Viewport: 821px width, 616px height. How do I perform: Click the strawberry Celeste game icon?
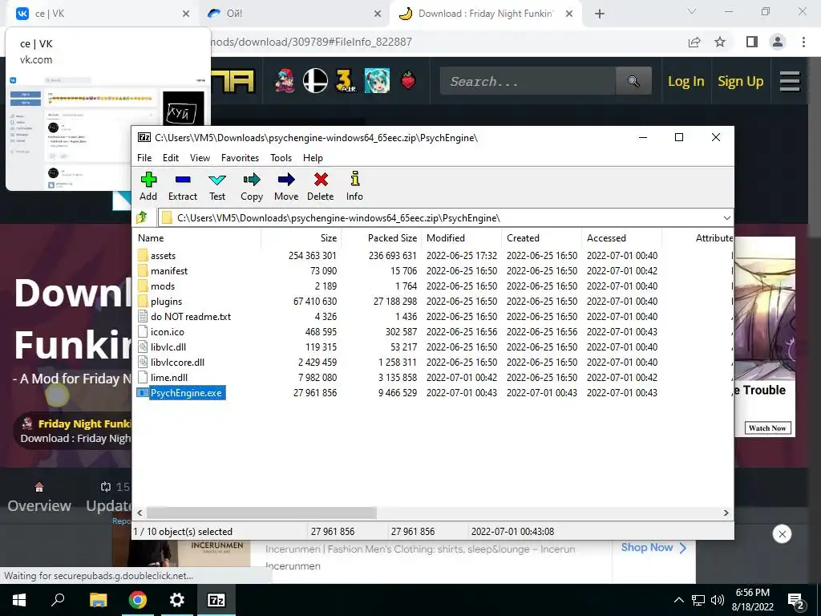coord(408,80)
